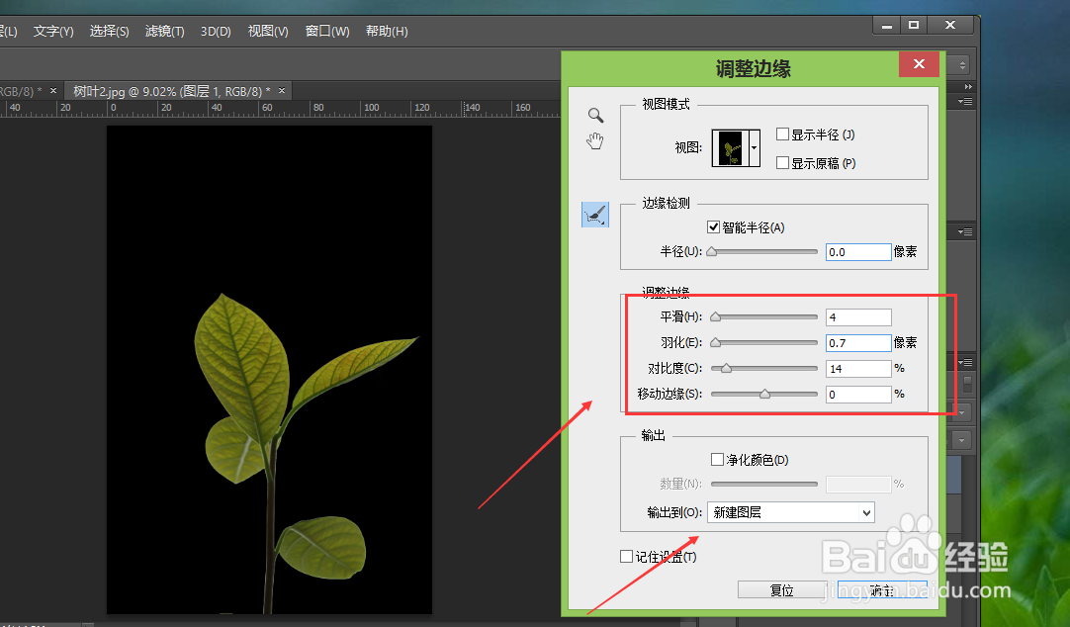The width and height of the screenshot is (1070, 627).
Task: Open the 输出到(O) dropdown showing 新建图层
Action: click(791, 512)
